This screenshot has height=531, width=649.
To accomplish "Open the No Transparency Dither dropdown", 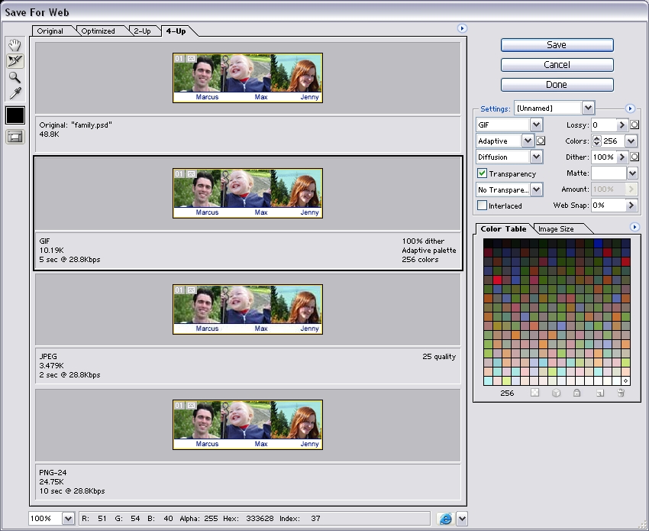I will [x=536, y=189].
